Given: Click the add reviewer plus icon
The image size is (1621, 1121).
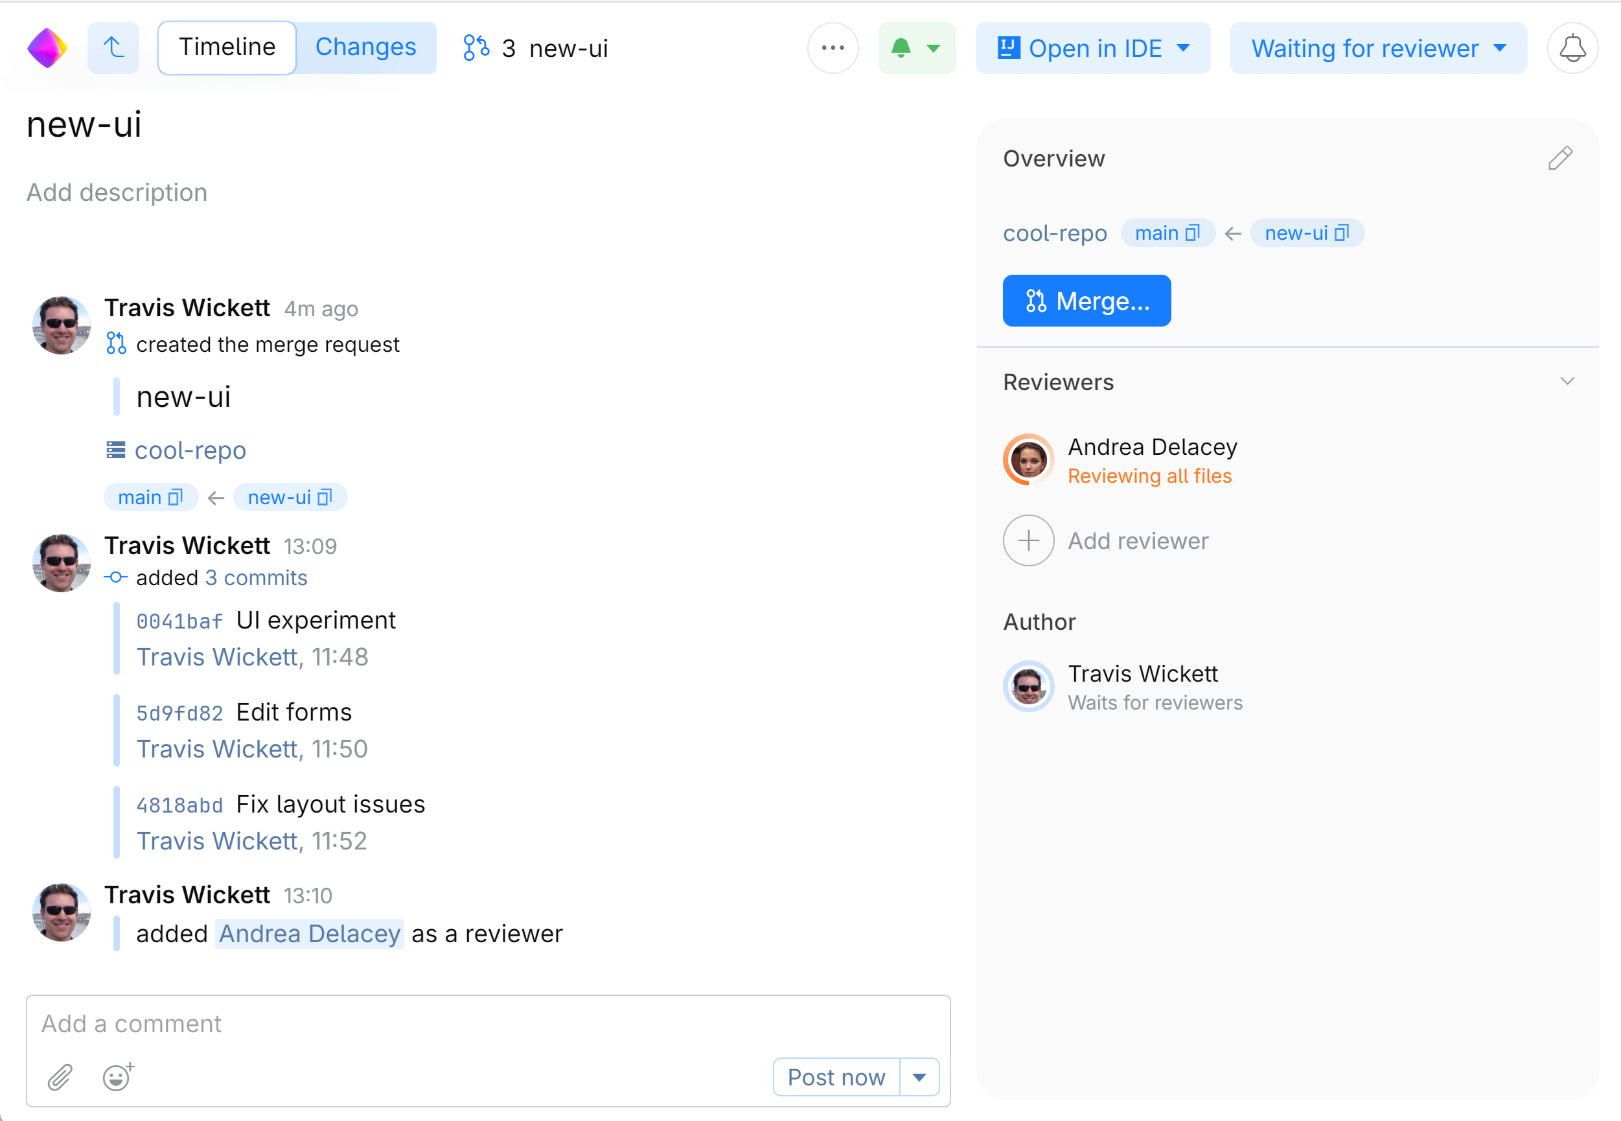Looking at the screenshot, I should (1028, 541).
